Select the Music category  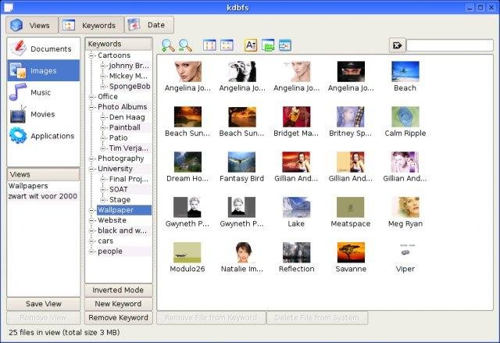point(44,92)
